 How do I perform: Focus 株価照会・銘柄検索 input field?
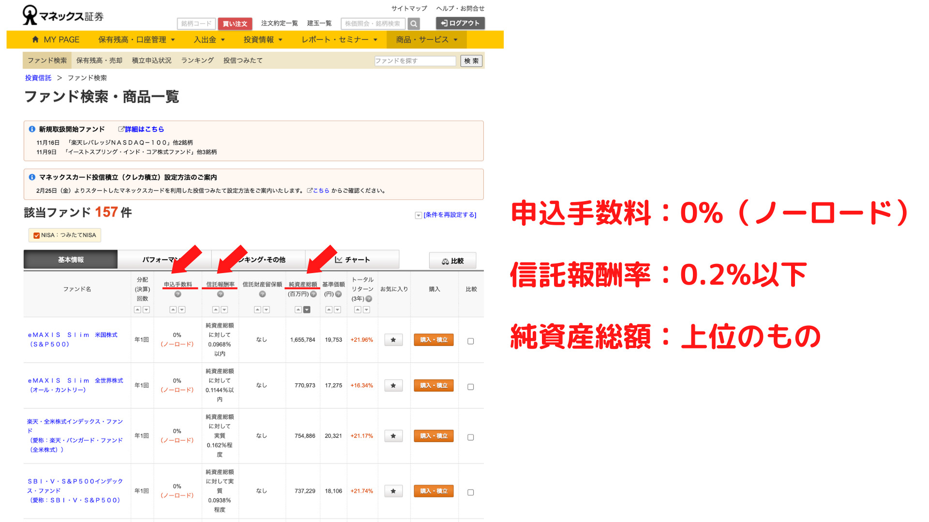click(374, 24)
